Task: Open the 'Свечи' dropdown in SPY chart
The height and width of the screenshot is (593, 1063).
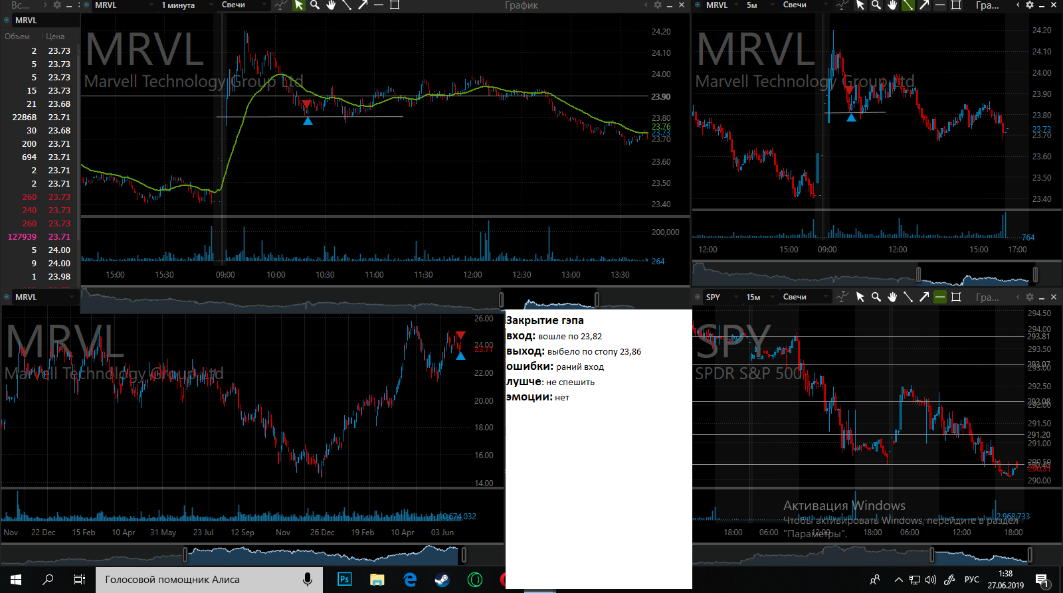Action: pyautogui.click(x=805, y=297)
